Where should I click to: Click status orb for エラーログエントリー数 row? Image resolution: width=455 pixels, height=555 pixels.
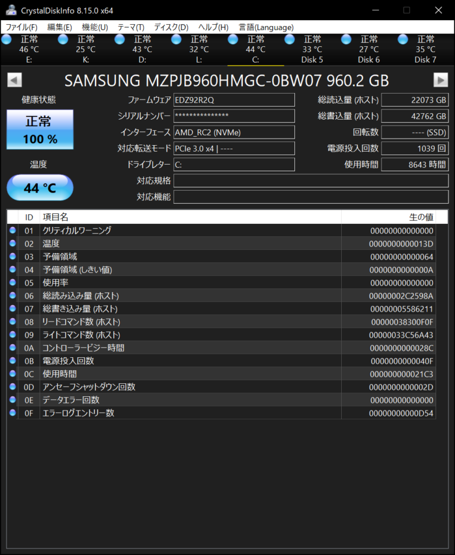tap(12, 413)
